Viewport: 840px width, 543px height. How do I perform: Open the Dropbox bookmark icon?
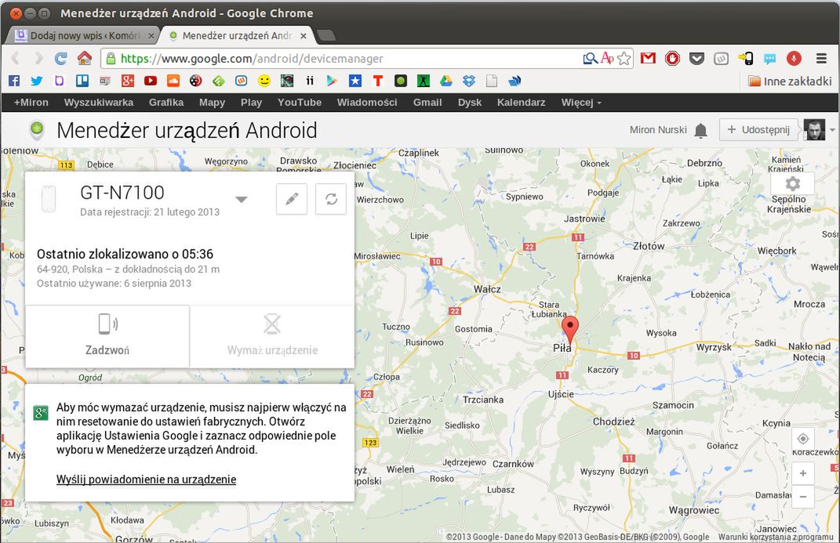pyautogui.click(x=469, y=81)
